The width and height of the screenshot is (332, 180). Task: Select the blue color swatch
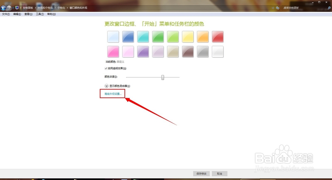pyautogui.click(x=128, y=37)
